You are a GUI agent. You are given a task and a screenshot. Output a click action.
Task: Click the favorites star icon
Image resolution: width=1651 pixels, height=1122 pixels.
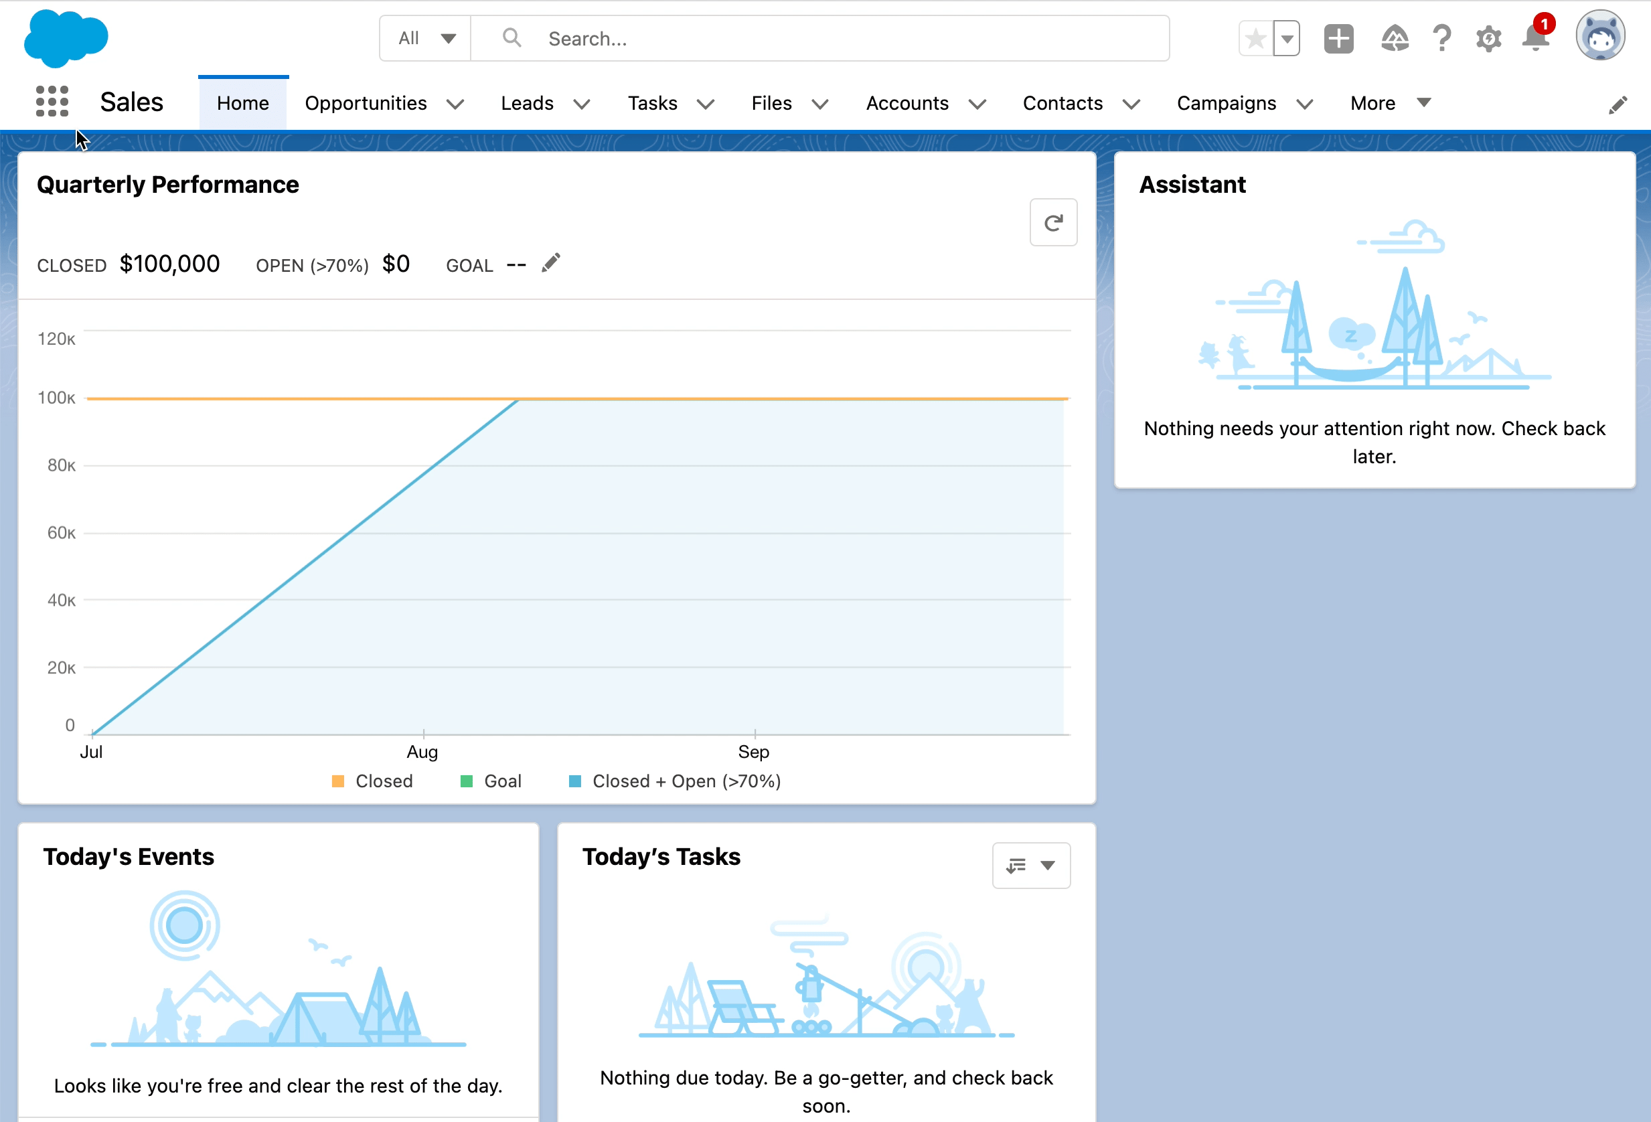click(x=1255, y=38)
